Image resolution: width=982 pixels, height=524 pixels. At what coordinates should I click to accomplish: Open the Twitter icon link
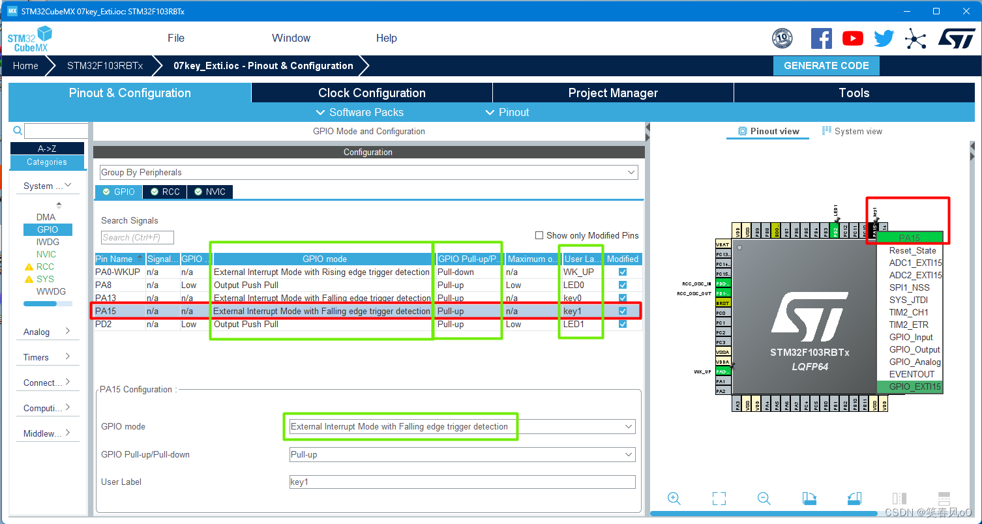pyautogui.click(x=884, y=38)
